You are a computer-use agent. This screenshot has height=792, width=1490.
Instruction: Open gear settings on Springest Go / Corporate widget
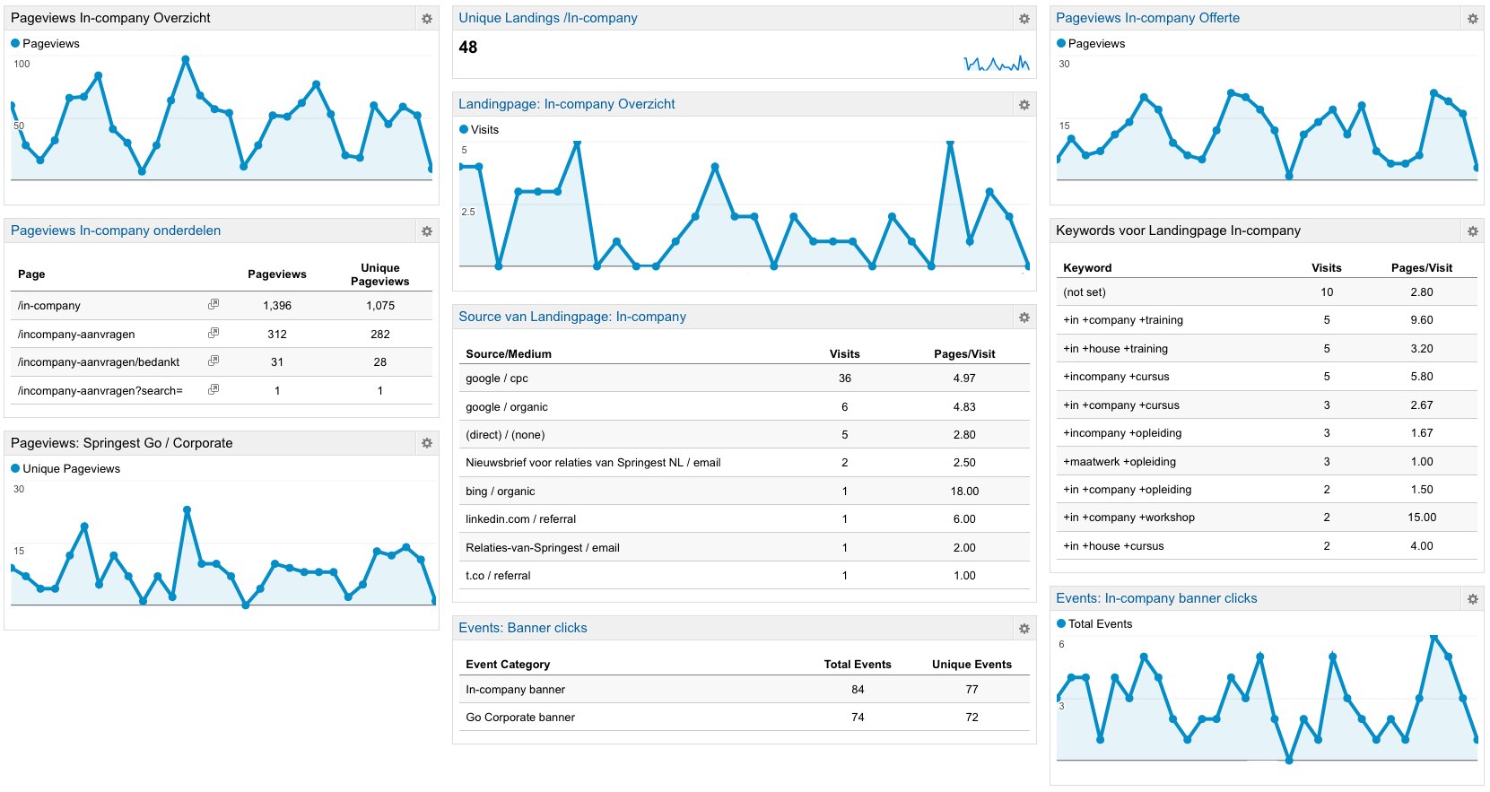(x=427, y=444)
